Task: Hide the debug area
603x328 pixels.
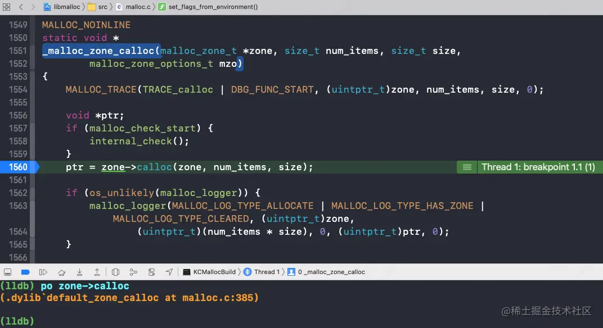Action: pos(7,272)
